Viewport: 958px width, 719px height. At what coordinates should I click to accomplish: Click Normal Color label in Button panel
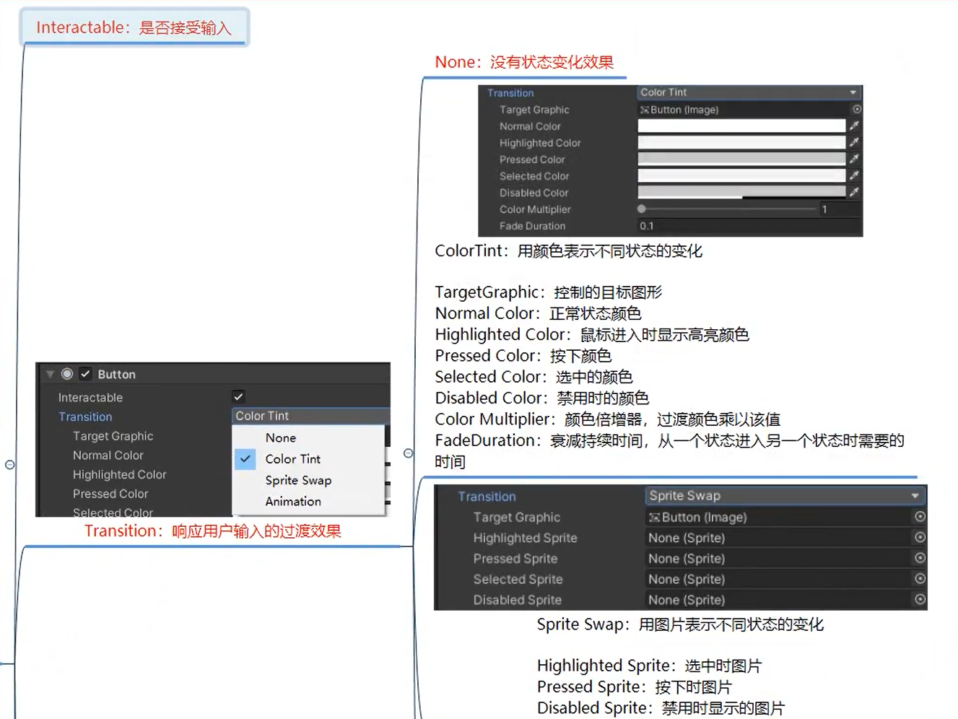point(108,456)
